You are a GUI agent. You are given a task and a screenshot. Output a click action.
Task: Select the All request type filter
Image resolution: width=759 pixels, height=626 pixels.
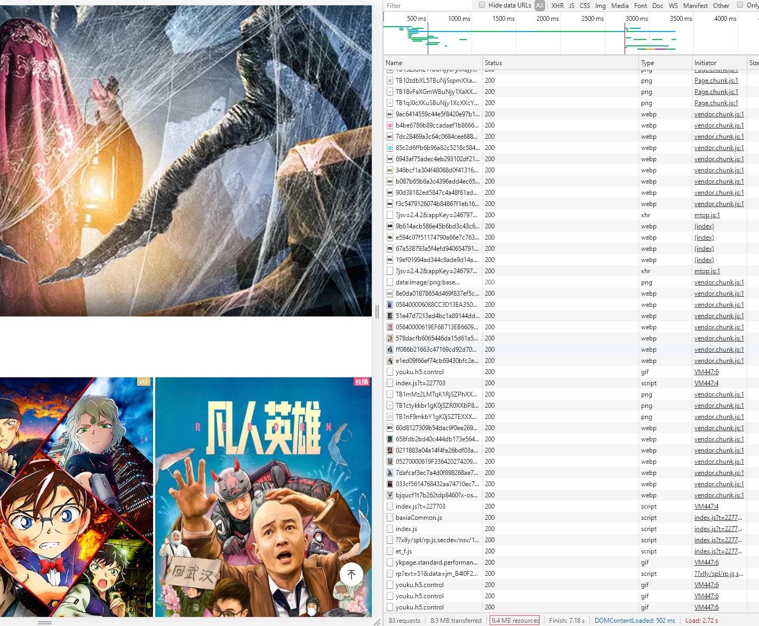(x=540, y=5)
